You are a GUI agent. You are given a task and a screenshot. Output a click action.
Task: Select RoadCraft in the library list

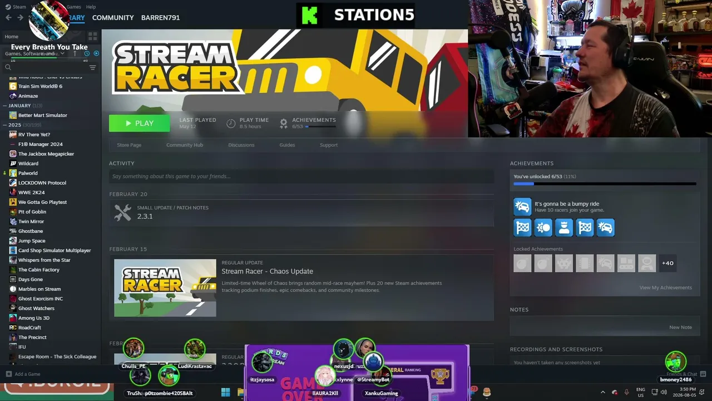click(29, 327)
